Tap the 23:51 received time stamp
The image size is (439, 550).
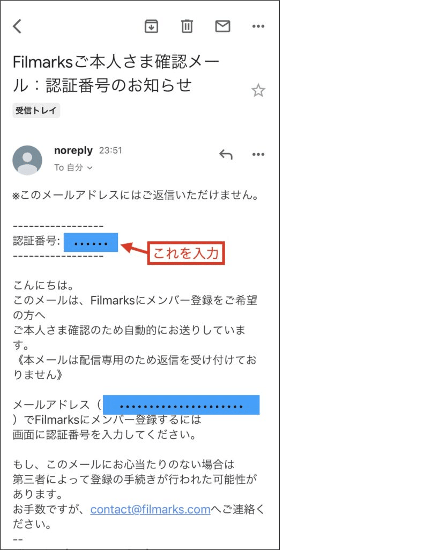(110, 150)
